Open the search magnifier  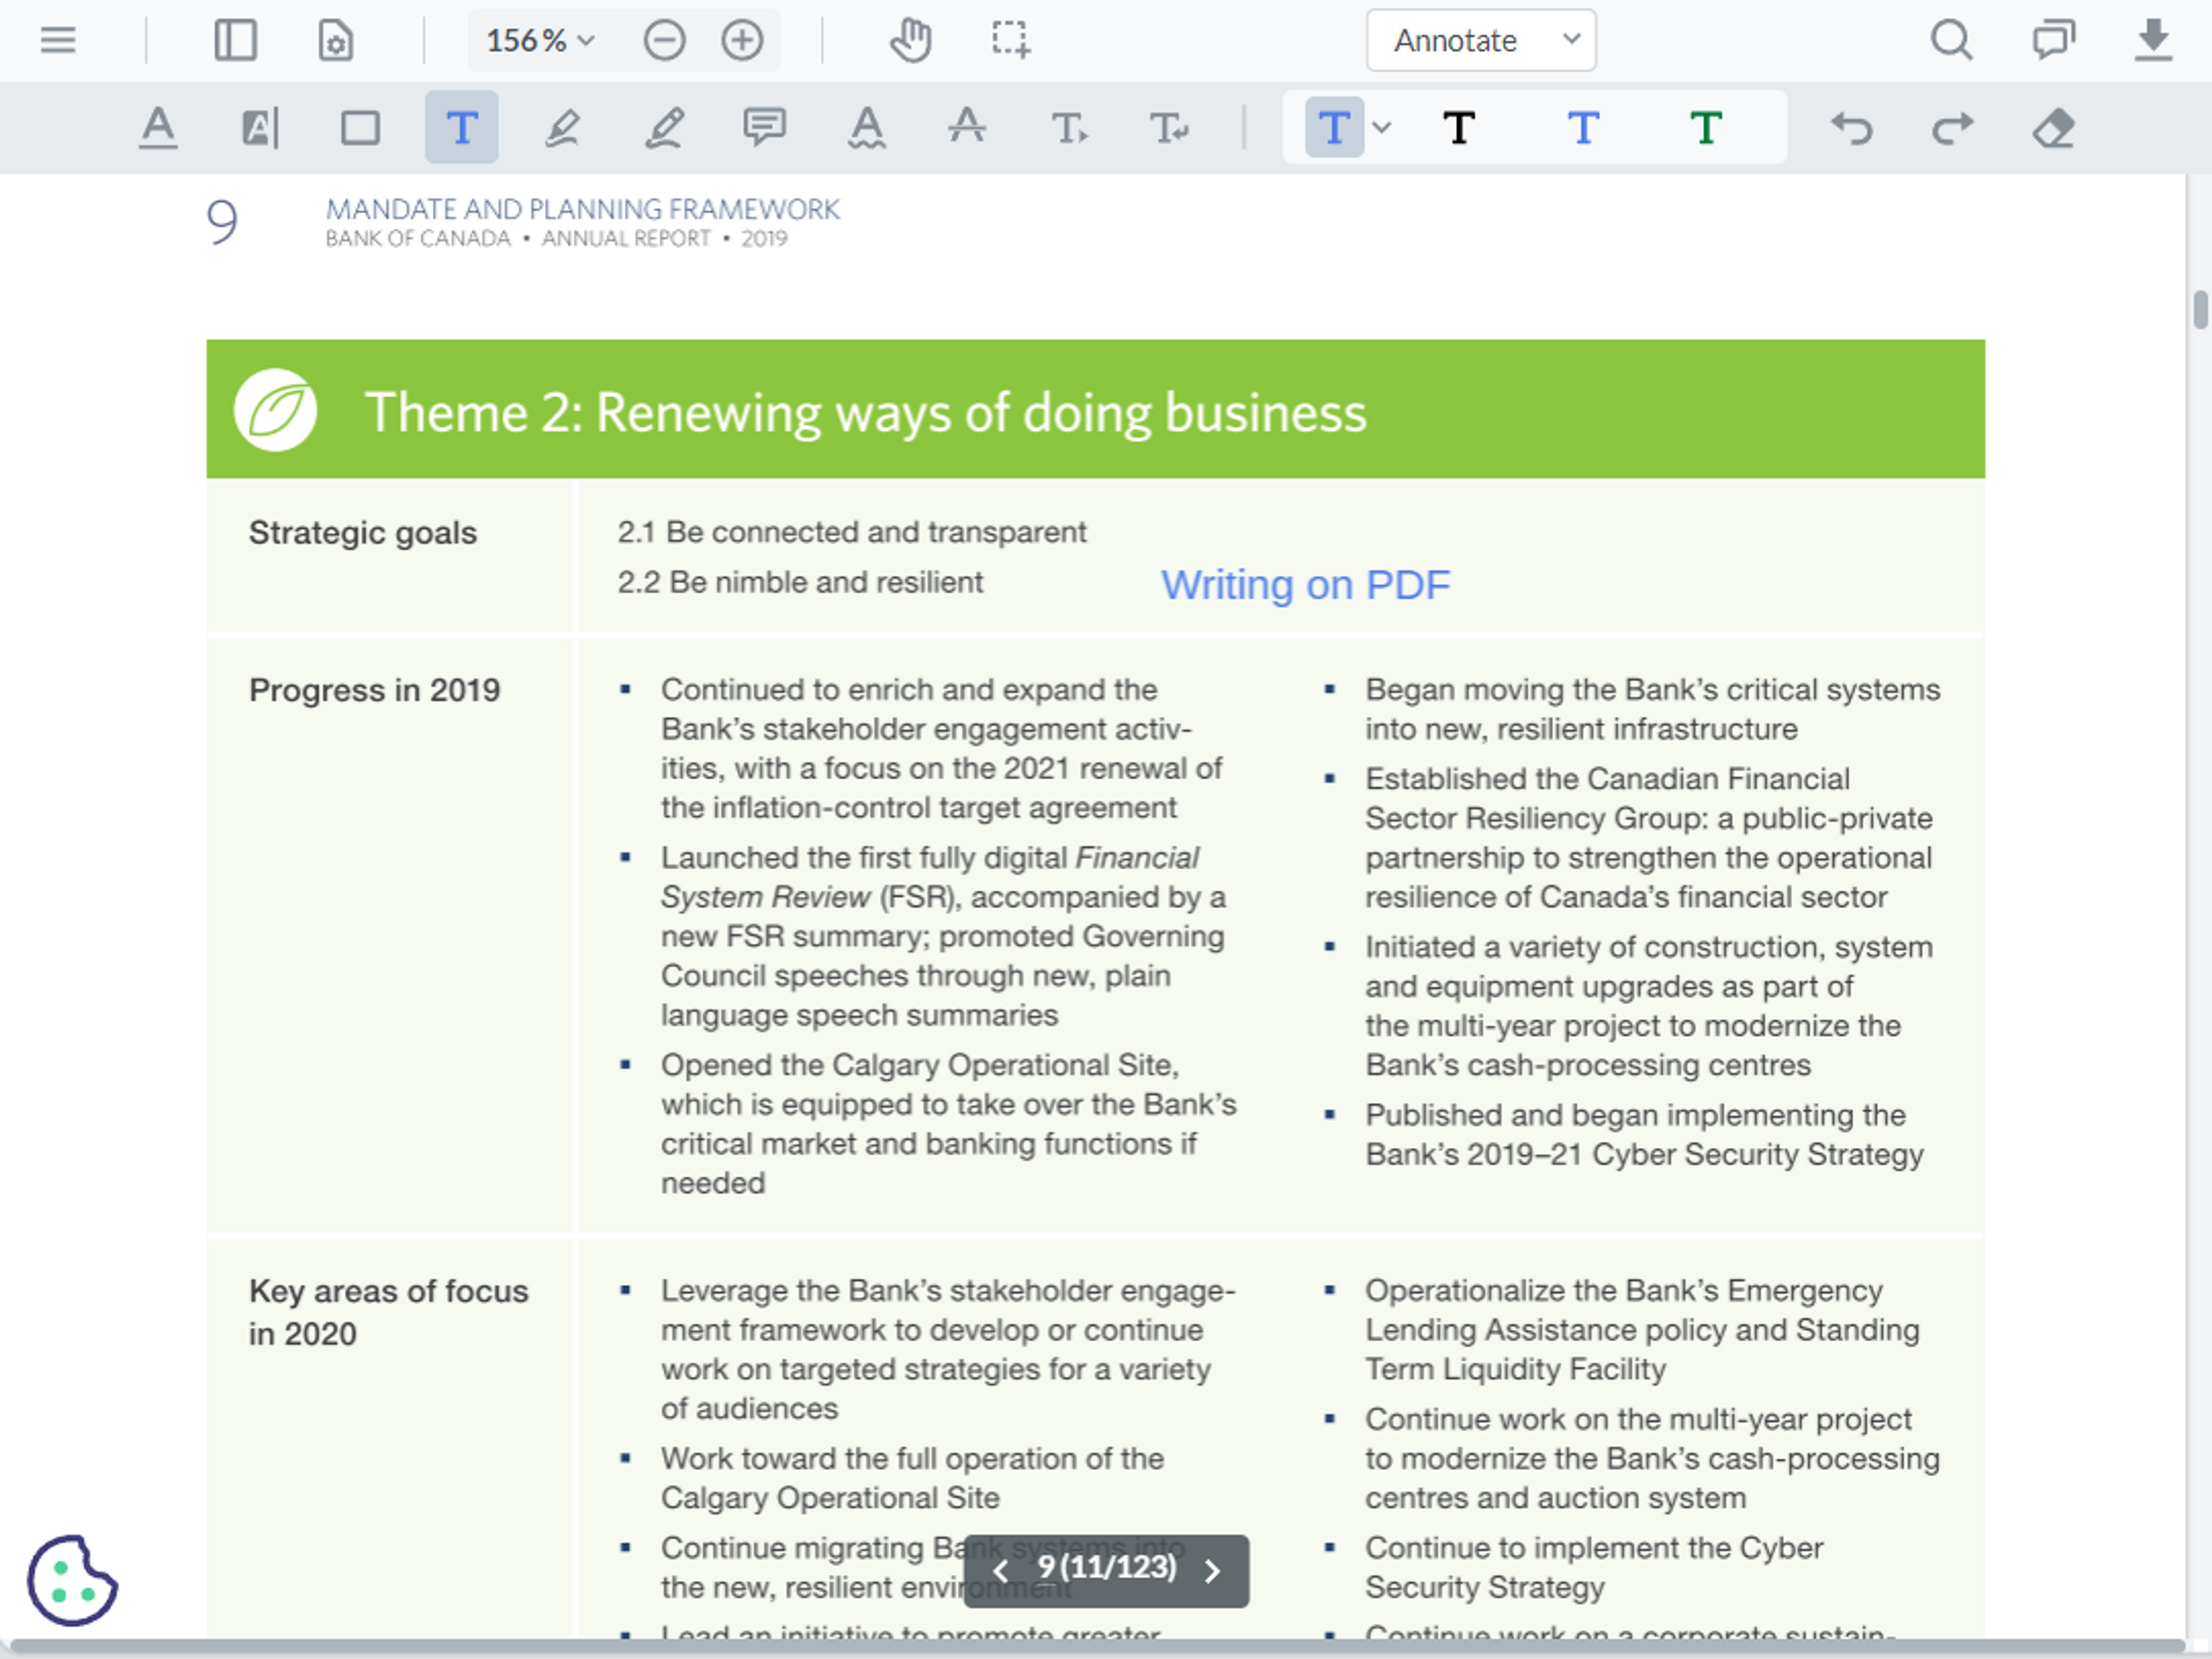[1951, 40]
